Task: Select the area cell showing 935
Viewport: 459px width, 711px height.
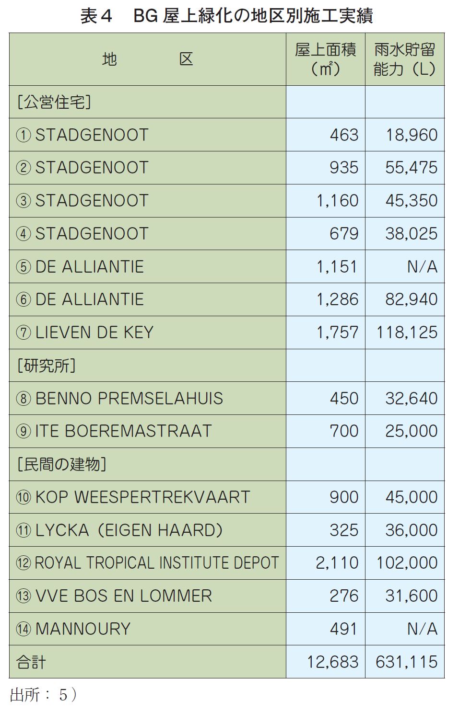Action: (x=326, y=168)
